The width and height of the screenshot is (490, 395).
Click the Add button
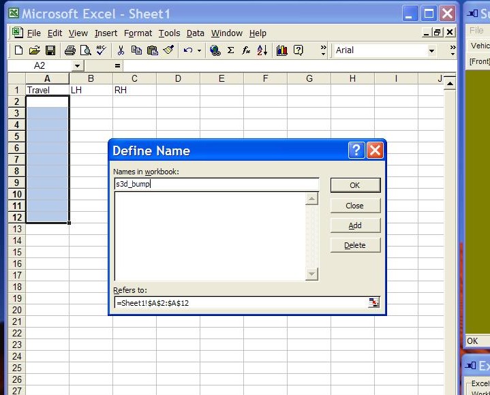[355, 225]
